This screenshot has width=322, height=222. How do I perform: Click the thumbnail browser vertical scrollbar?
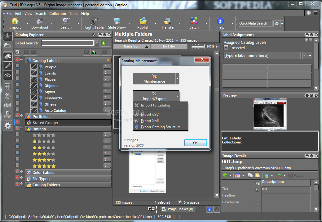click(x=217, y=124)
